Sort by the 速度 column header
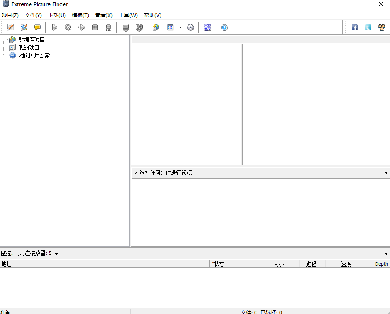This screenshot has width=390, height=314. (x=347, y=264)
